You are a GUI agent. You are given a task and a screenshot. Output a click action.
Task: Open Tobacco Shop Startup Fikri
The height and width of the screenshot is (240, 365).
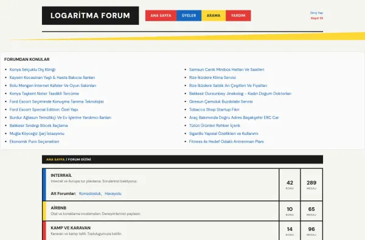[214, 109]
